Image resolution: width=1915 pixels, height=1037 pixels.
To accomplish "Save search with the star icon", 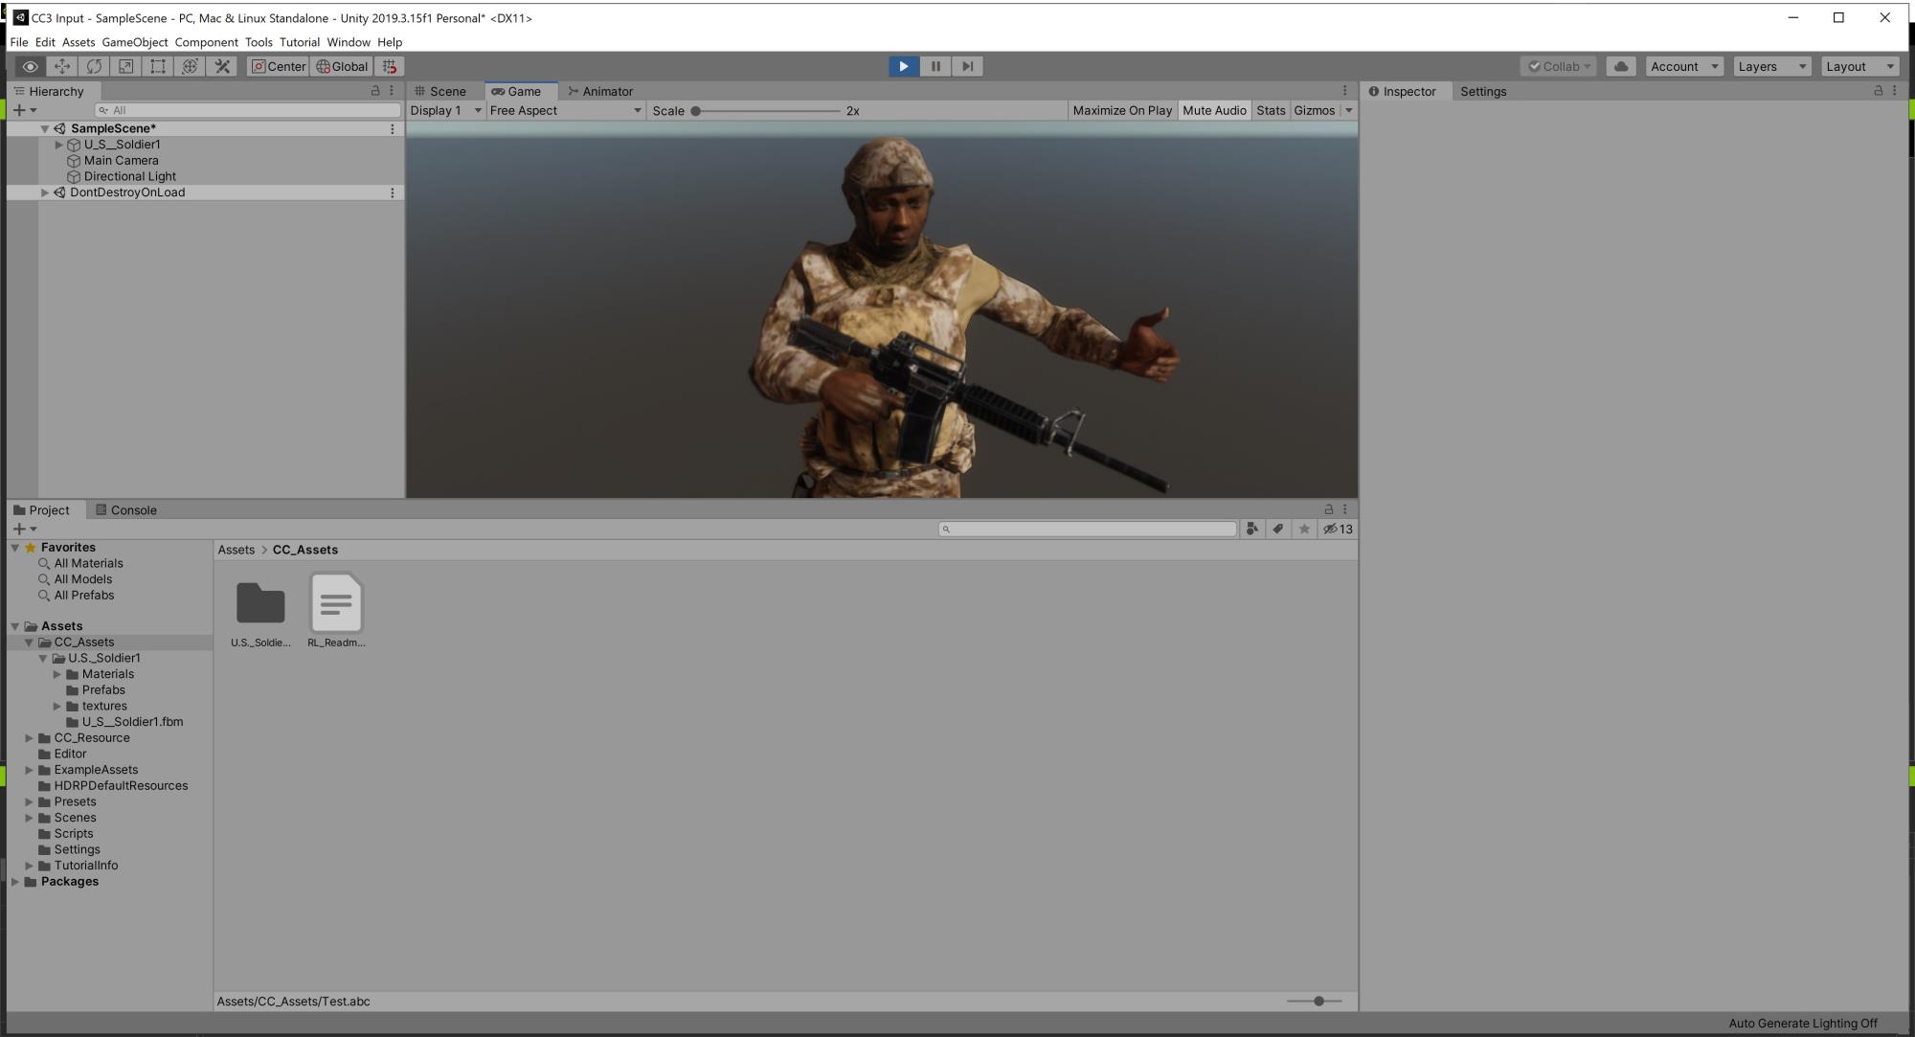I will click(x=1303, y=529).
